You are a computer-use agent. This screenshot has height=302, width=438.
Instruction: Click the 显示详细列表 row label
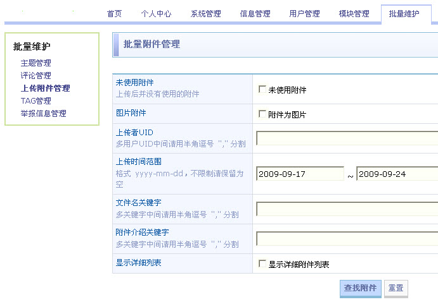tap(139, 262)
